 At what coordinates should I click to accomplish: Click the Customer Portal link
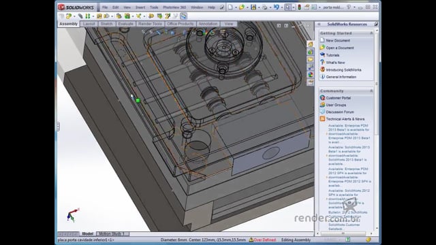(x=338, y=98)
